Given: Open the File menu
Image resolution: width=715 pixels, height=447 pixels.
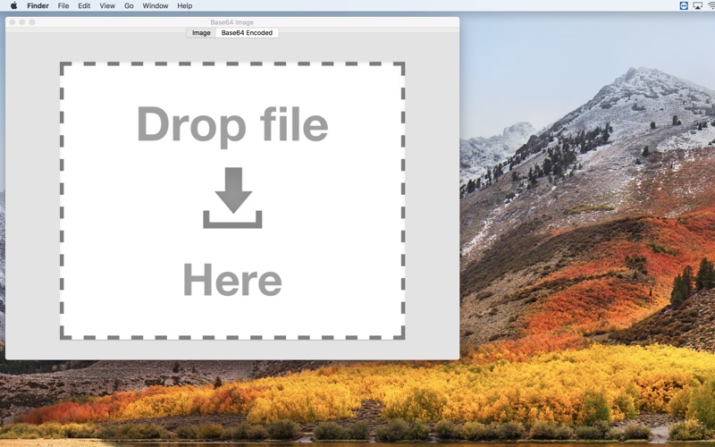Looking at the screenshot, I should (x=63, y=6).
